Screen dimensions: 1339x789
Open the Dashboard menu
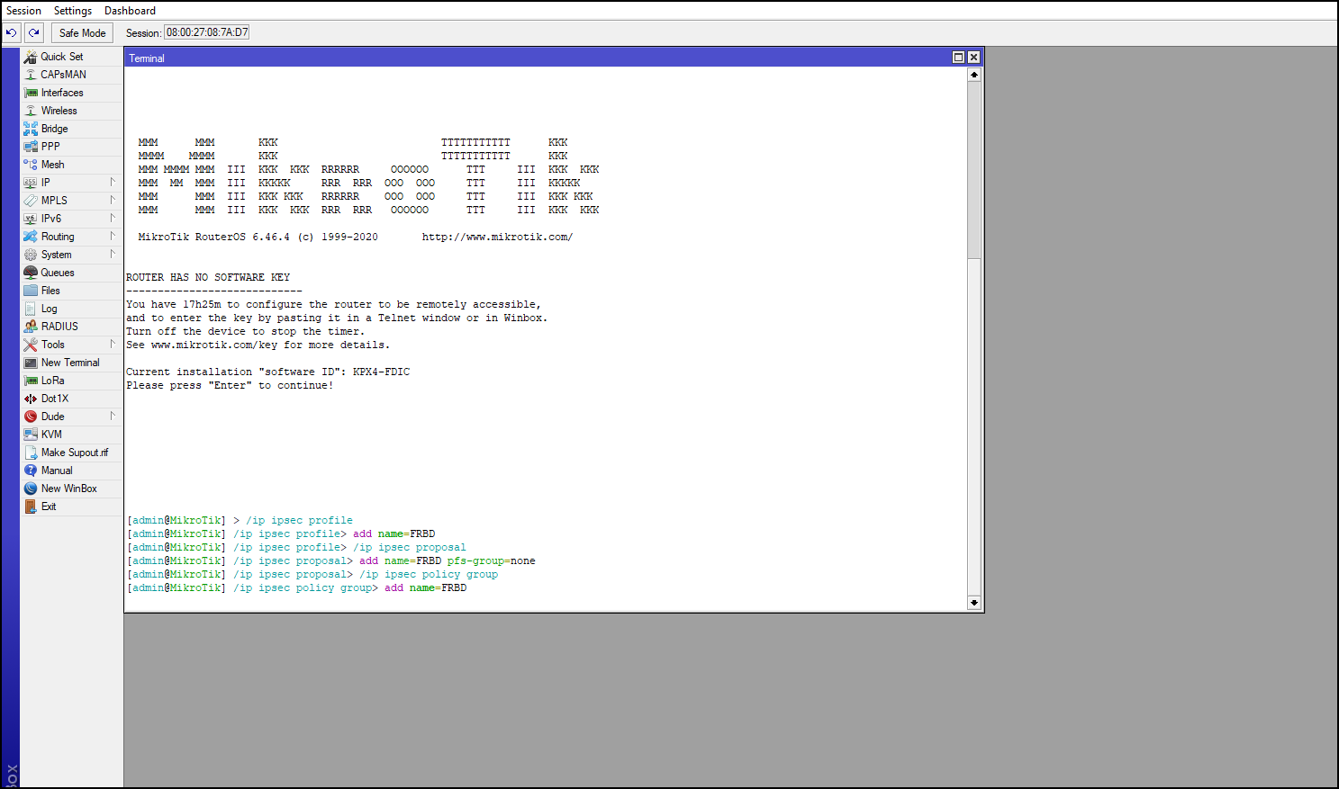point(129,10)
